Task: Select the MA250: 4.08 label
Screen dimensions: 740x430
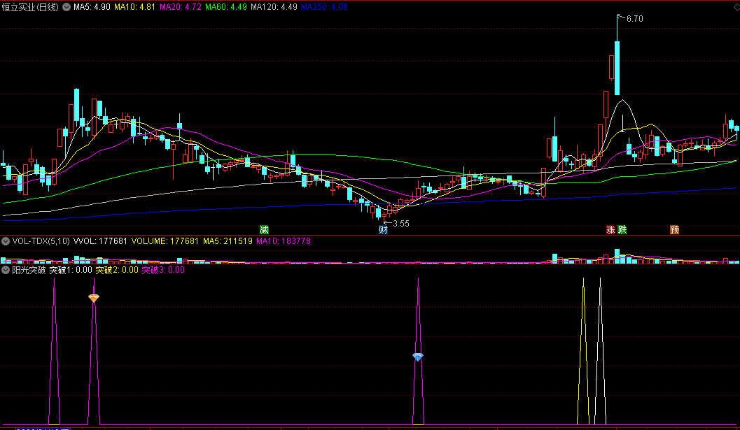Action: (x=325, y=7)
